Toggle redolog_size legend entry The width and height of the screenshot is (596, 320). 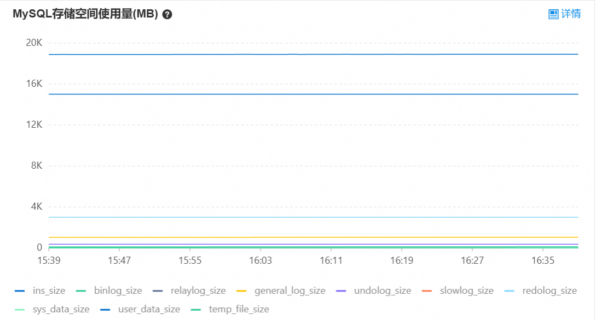point(541,291)
